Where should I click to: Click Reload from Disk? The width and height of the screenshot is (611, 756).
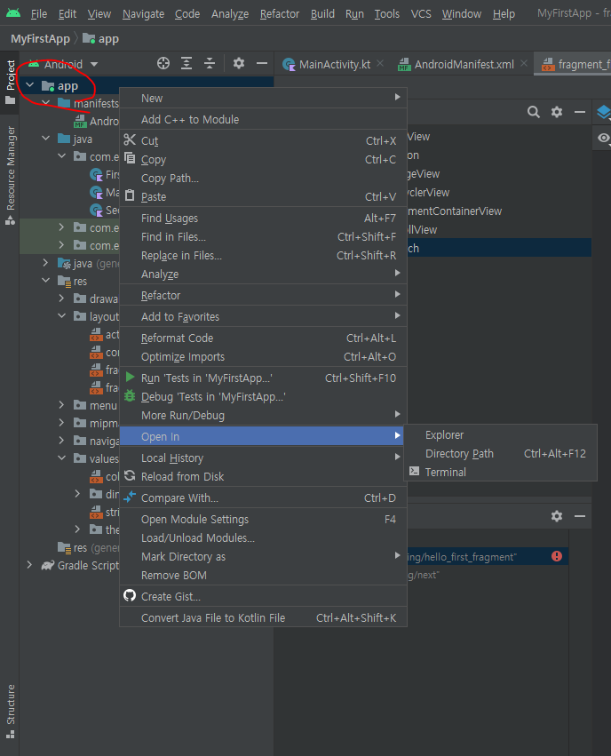(263, 476)
